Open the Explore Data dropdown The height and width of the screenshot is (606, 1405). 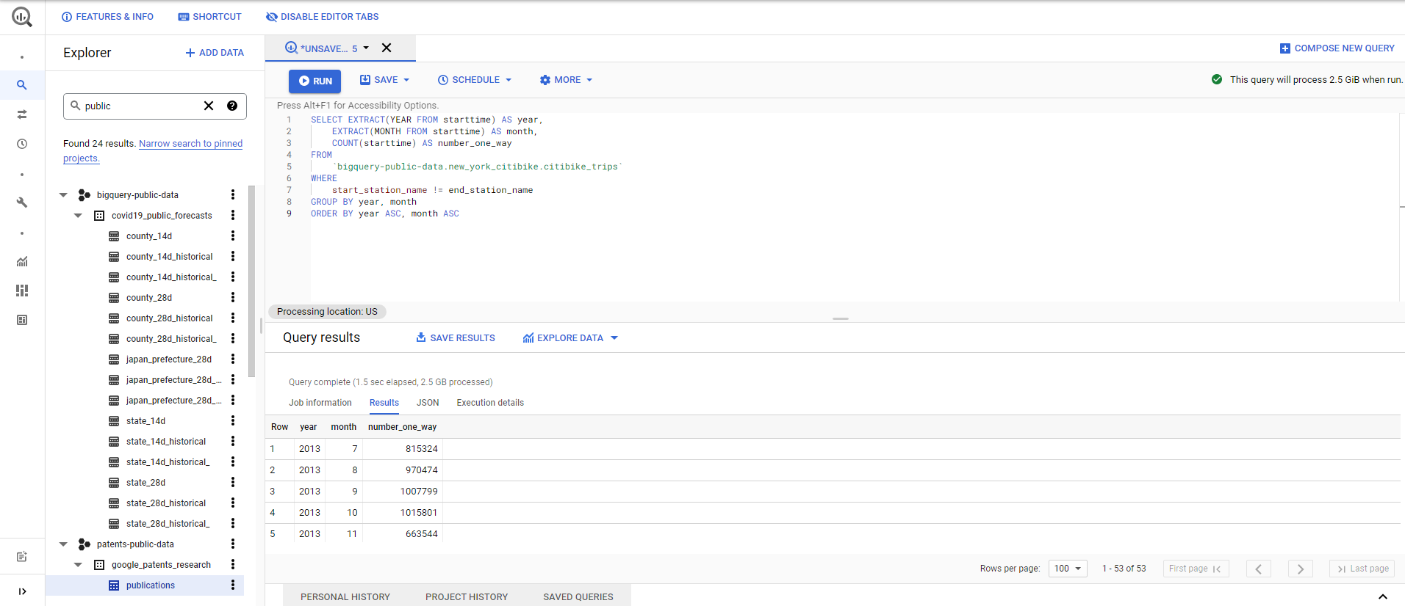(x=570, y=338)
